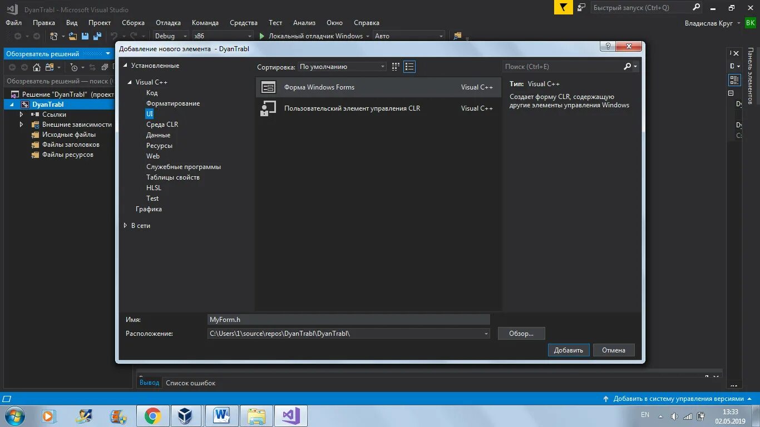Image resolution: width=760 pixels, height=427 pixels.
Task: Click the Quick Launch magnifier icon
Action: point(697,8)
